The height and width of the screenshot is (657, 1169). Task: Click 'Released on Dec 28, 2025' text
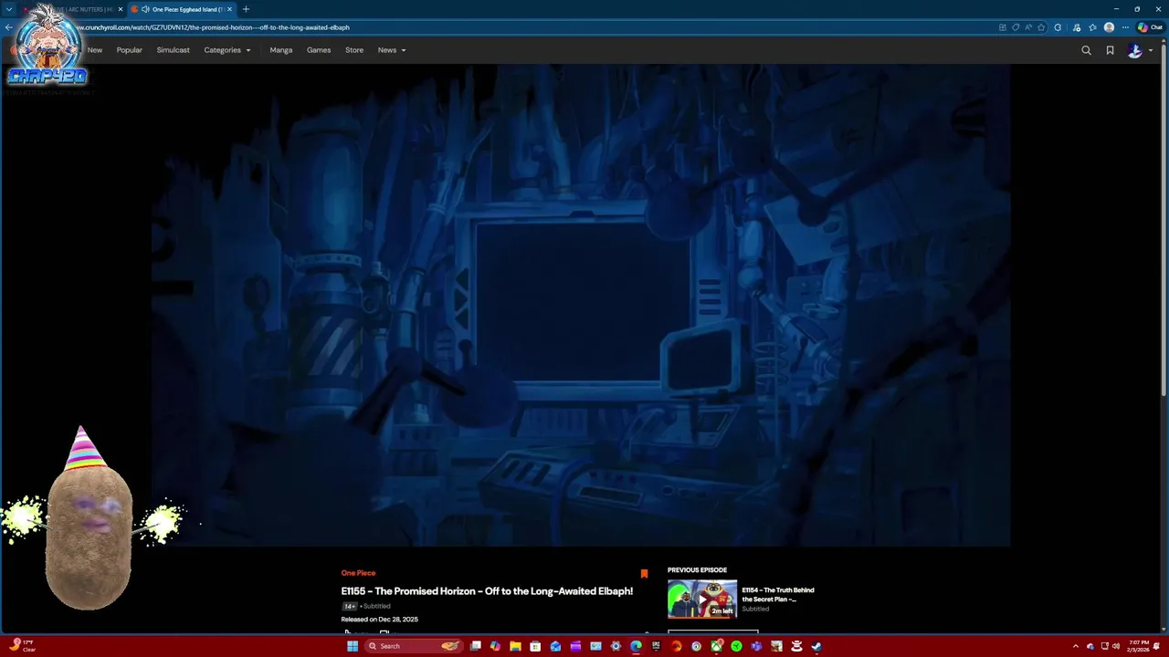379,620
